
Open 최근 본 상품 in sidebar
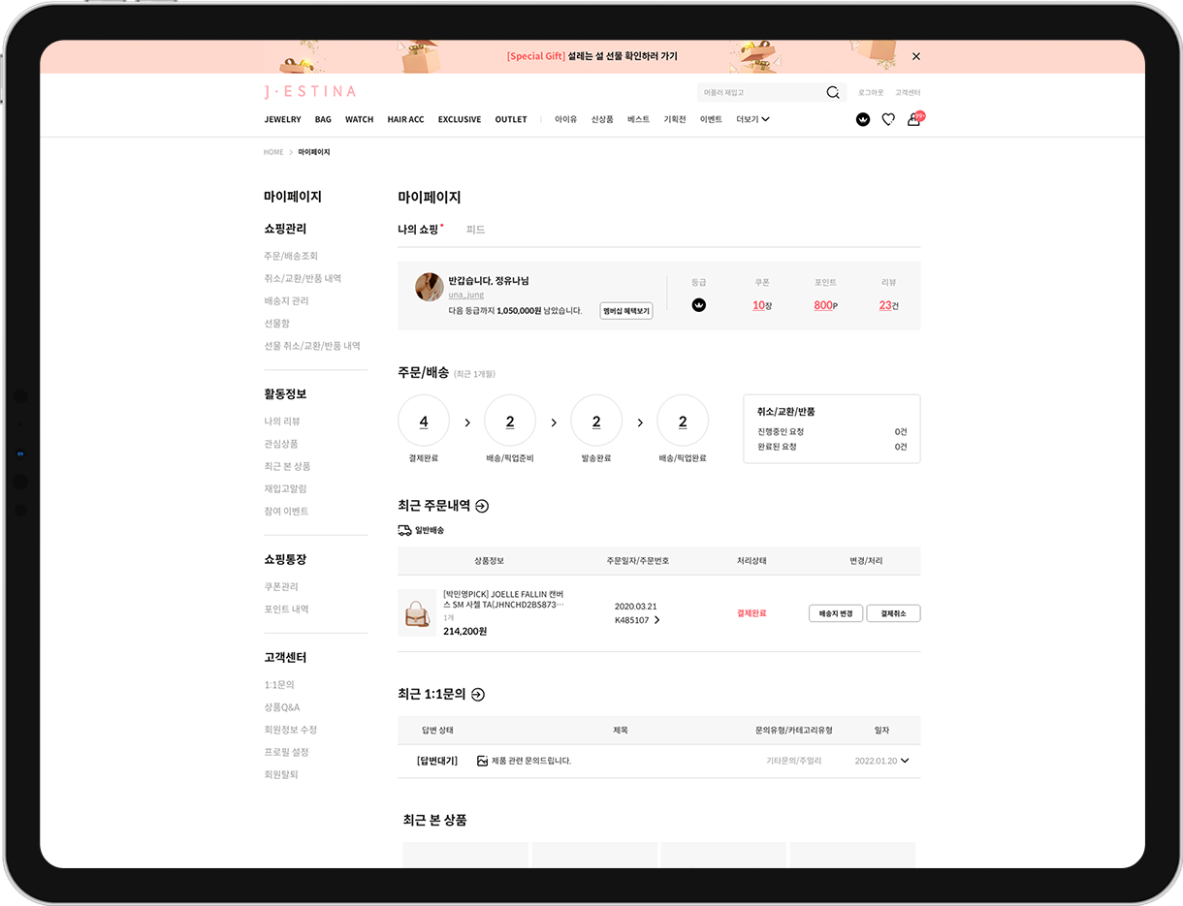(x=287, y=466)
